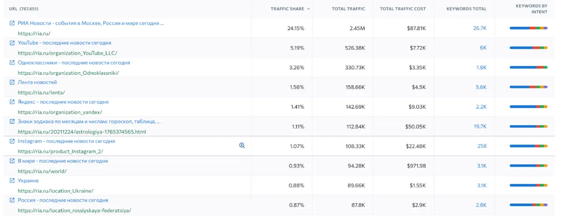The image size is (561, 217).
Task: Open external link icon for Украине row
Action: [12, 181]
